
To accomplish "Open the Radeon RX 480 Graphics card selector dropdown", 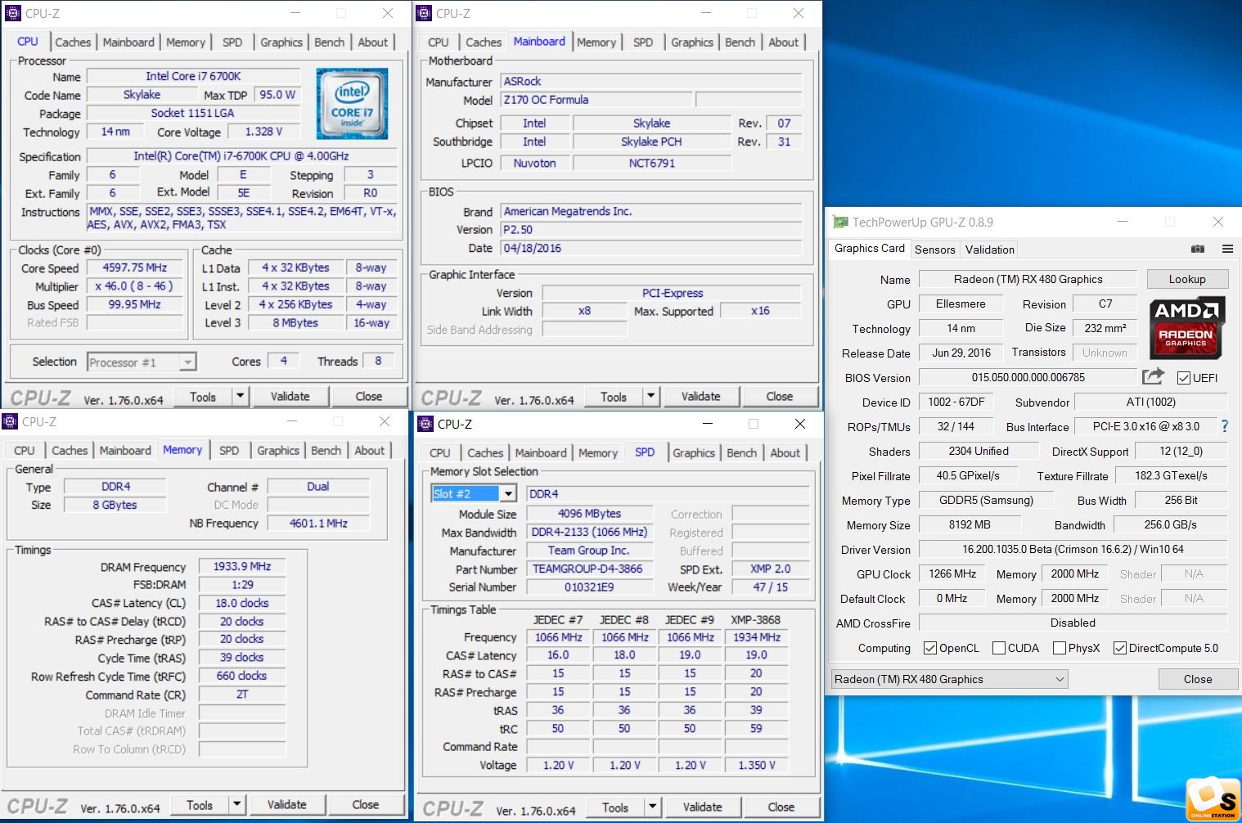I will click(x=949, y=679).
